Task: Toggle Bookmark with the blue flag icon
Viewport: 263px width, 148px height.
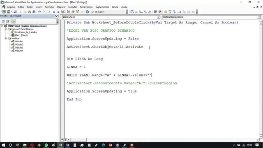Action: pyautogui.click(x=180, y=12)
